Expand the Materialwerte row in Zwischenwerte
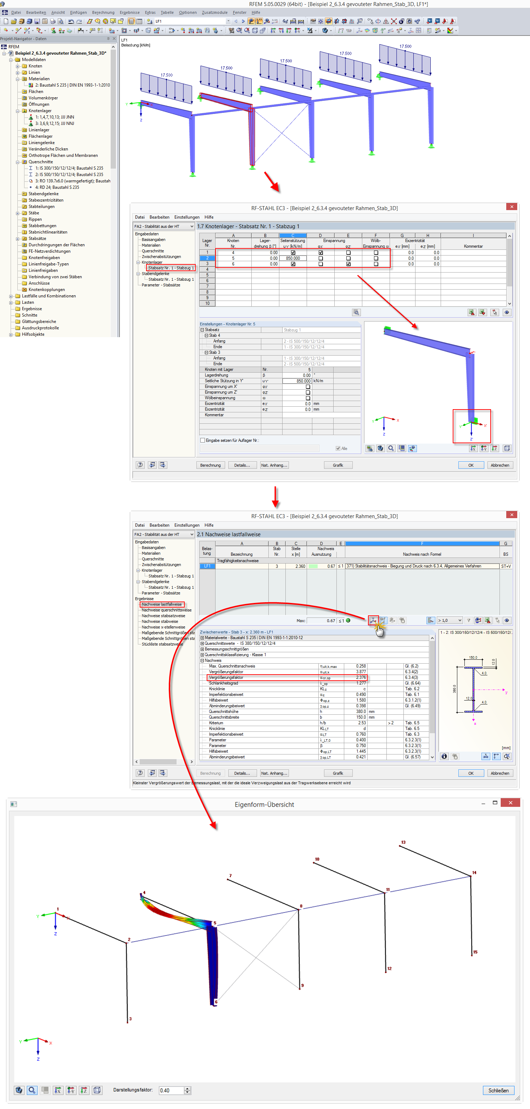Viewport: 530px width, 1109px height. point(202,638)
